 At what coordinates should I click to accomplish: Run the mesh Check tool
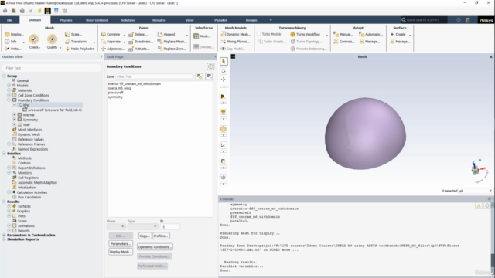[x=34, y=42]
